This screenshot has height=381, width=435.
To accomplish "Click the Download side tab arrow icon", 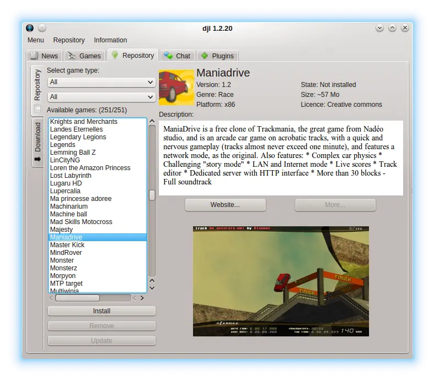I will (37, 160).
